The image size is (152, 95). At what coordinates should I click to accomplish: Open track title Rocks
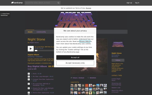pyautogui.click(x=35, y=74)
